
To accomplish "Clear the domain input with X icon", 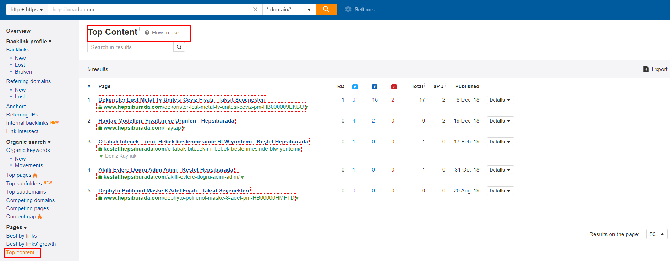I will (255, 10).
